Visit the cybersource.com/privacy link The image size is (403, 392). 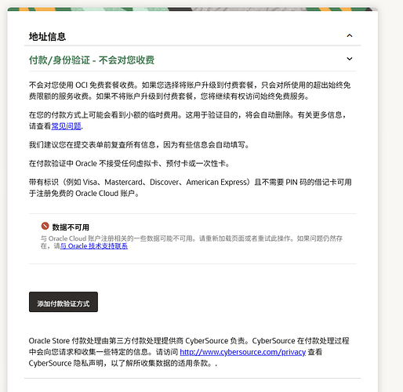243,352
